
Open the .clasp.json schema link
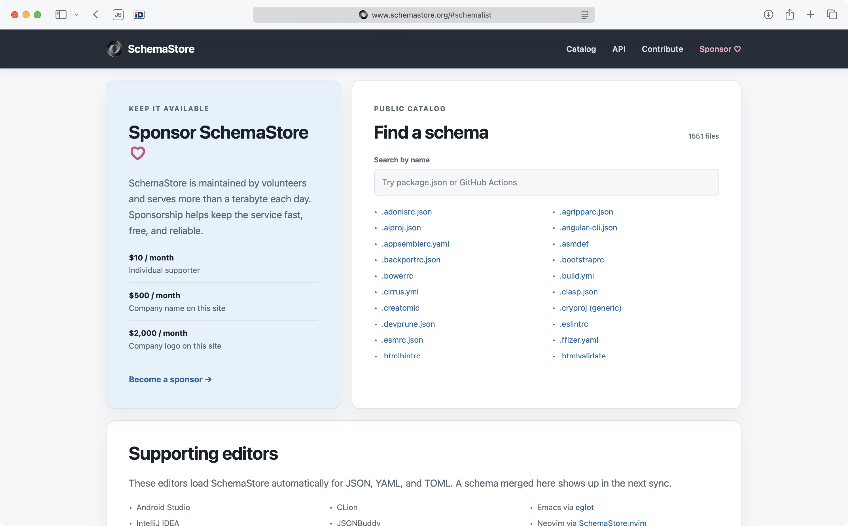(578, 292)
